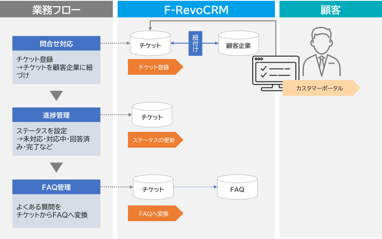Click the blue 紐付け vertical label
This screenshot has width=382, height=239.
click(x=195, y=43)
